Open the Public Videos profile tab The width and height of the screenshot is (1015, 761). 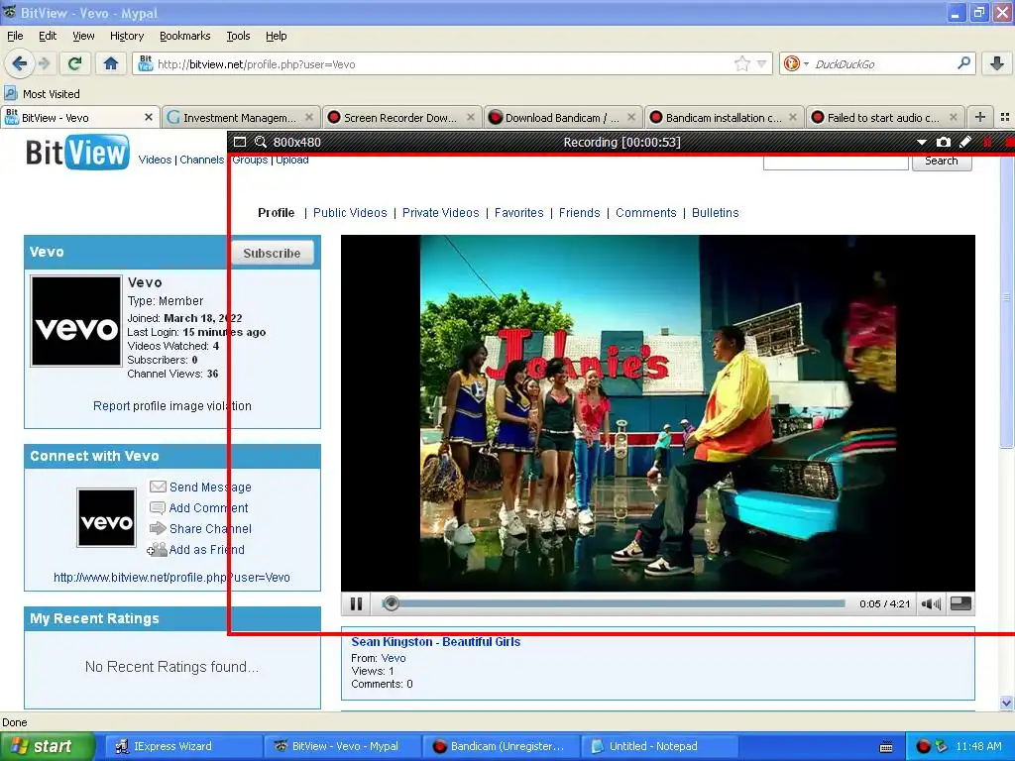click(350, 213)
